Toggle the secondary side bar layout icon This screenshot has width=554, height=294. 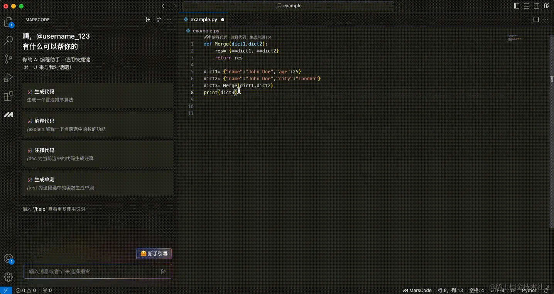coord(537,6)
